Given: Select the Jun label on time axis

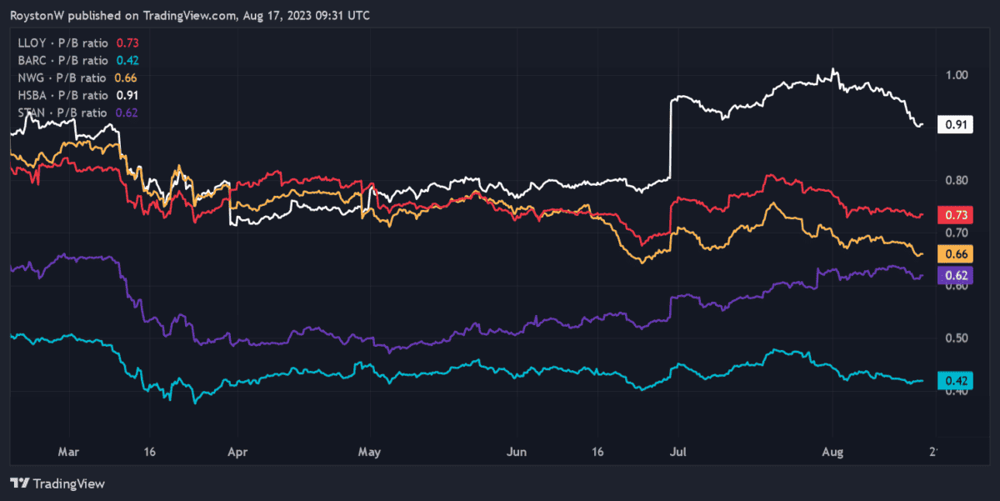Looking at the screenshot, I should tap(517, 452).
